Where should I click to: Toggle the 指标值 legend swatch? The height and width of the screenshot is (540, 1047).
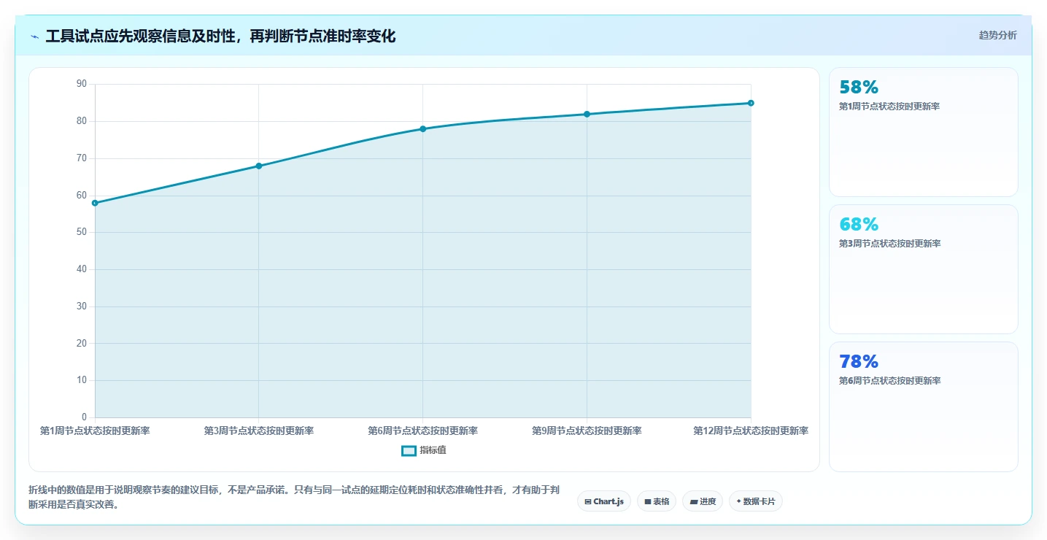tap(409, 451)
